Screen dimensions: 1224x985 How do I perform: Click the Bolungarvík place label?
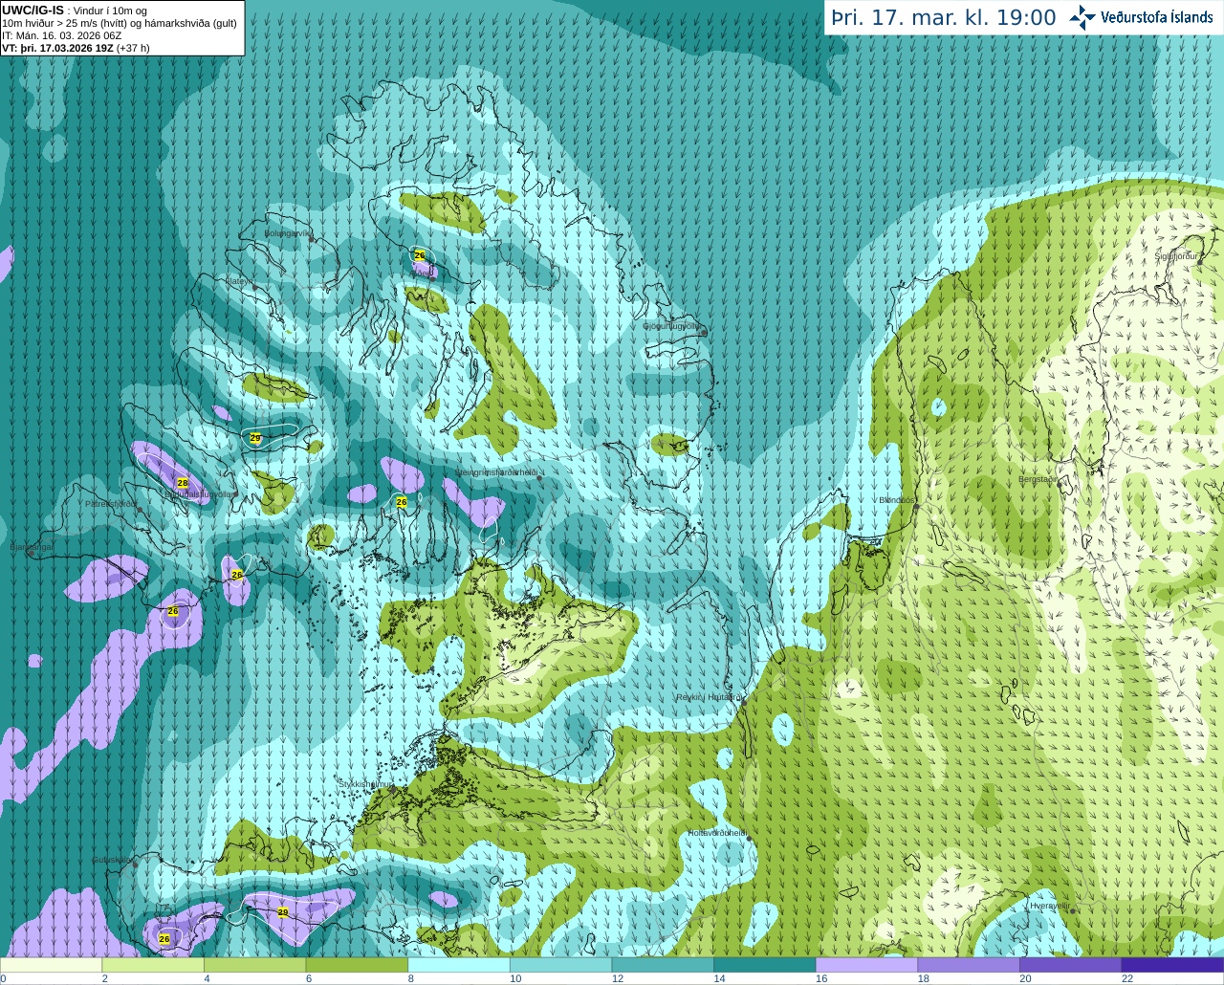[x=287, y=233]
